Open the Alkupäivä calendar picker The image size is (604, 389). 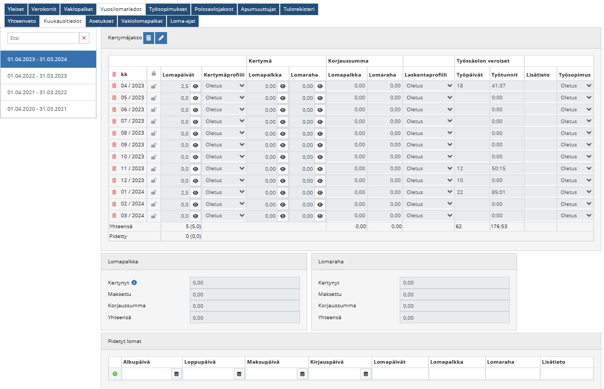click(x=176, y=373)
